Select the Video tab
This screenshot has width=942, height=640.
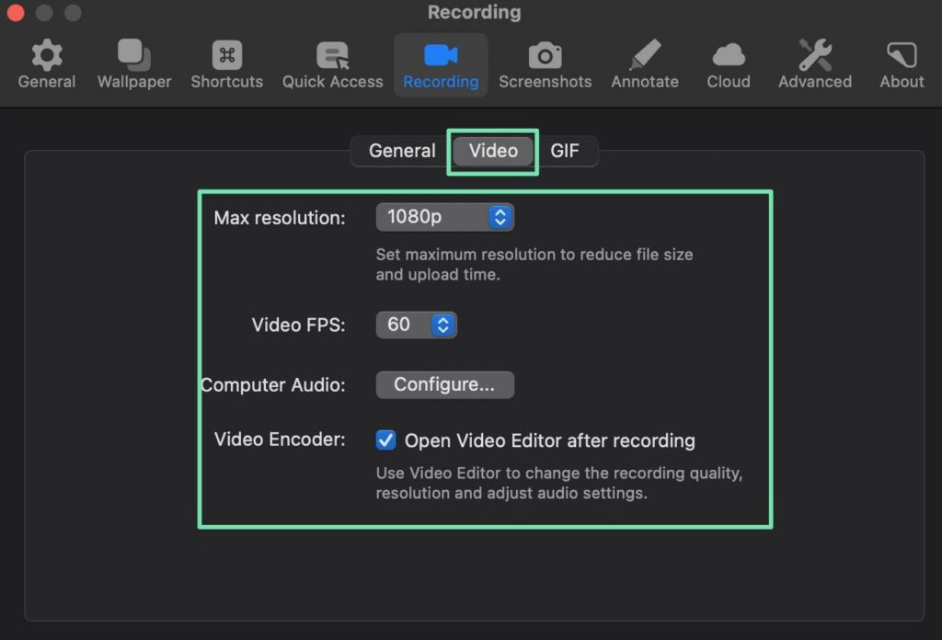pyautogui.click(x=493, y=151)
